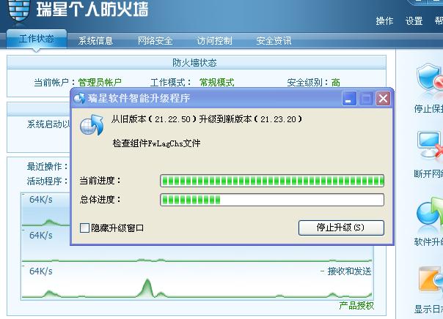Click the disconnect network monitor icon
This screenshot has height=319, width=443.
(x=430, y=146)
